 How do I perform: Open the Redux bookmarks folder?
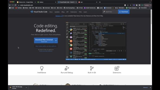tap(25, 8)
